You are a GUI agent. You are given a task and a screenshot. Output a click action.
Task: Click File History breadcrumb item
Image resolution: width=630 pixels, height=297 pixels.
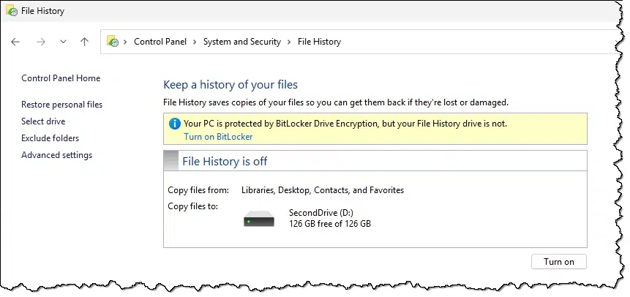pos(319,42)
